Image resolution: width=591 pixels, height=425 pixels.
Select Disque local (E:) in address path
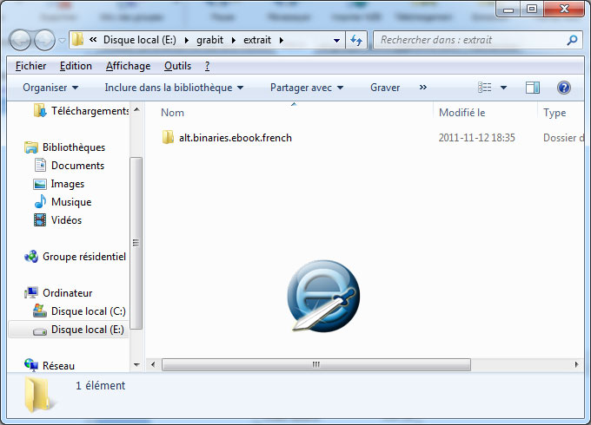[x=139, y=40]
